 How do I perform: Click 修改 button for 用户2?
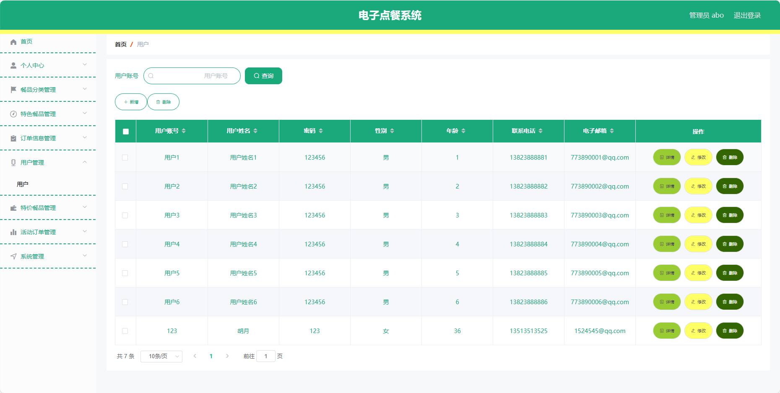(698, 186)
